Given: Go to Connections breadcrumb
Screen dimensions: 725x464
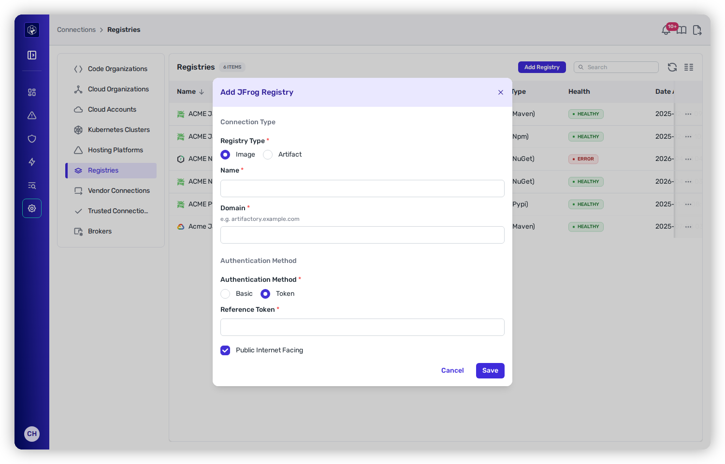Looking at the screenshot, I should click(76, 29).
